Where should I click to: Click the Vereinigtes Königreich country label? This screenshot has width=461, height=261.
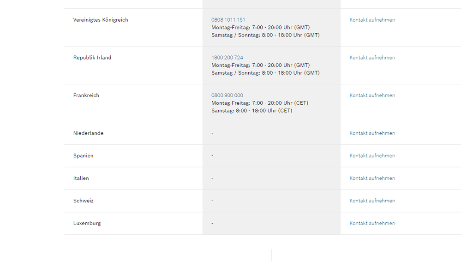pos(101,20)
